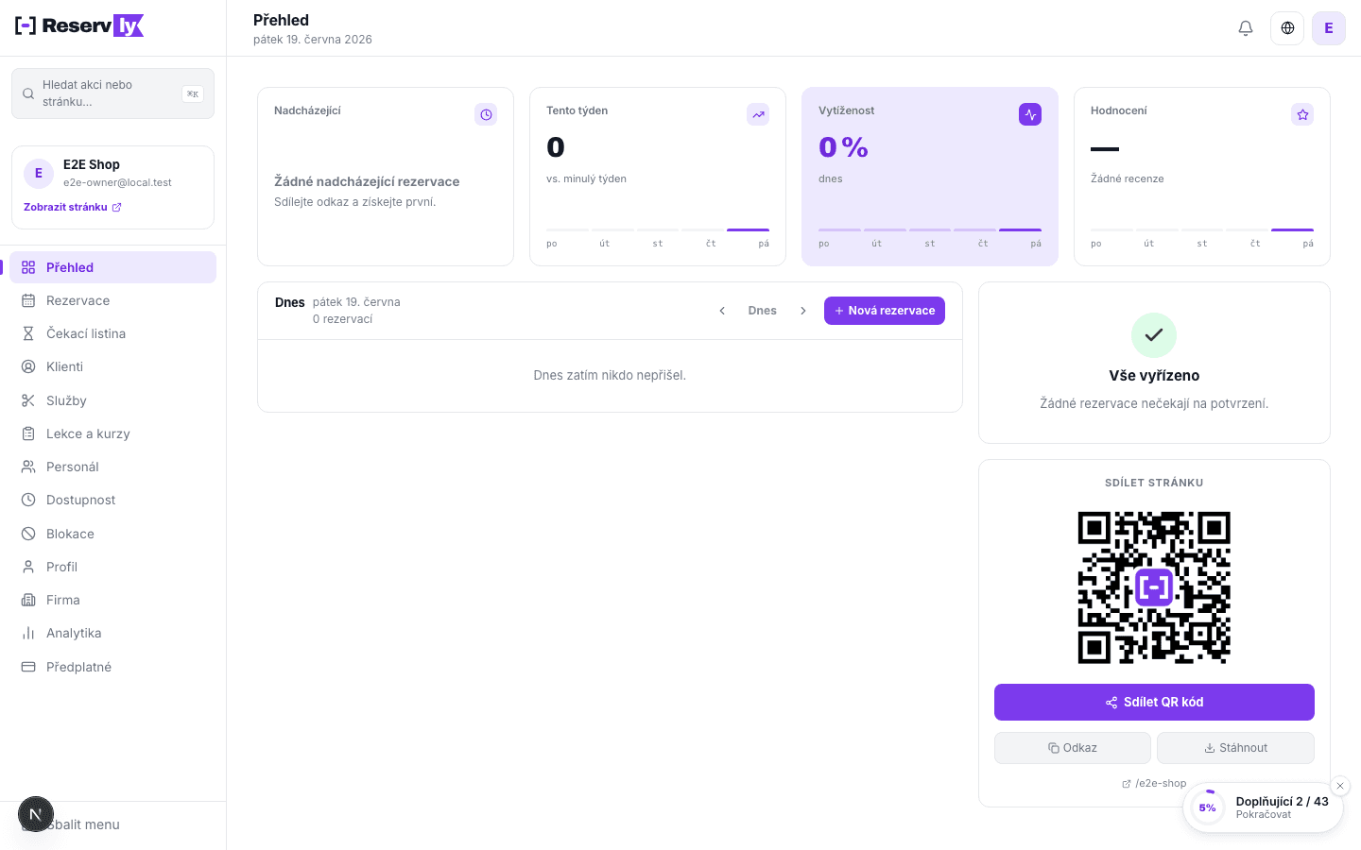Click the Profil user icon
The image size is (1361, 850).
click(28, 567)
